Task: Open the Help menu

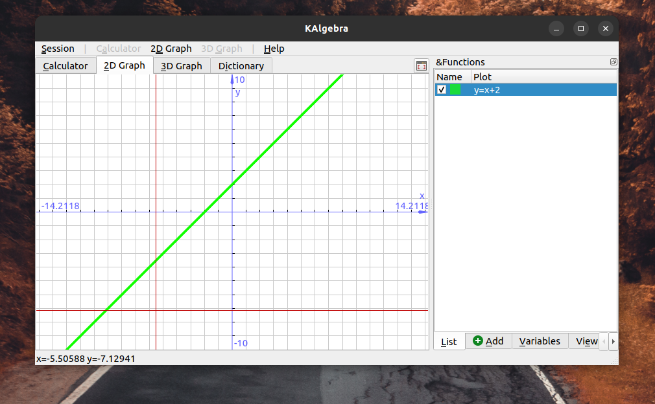Action: click(x=274, y=49)
